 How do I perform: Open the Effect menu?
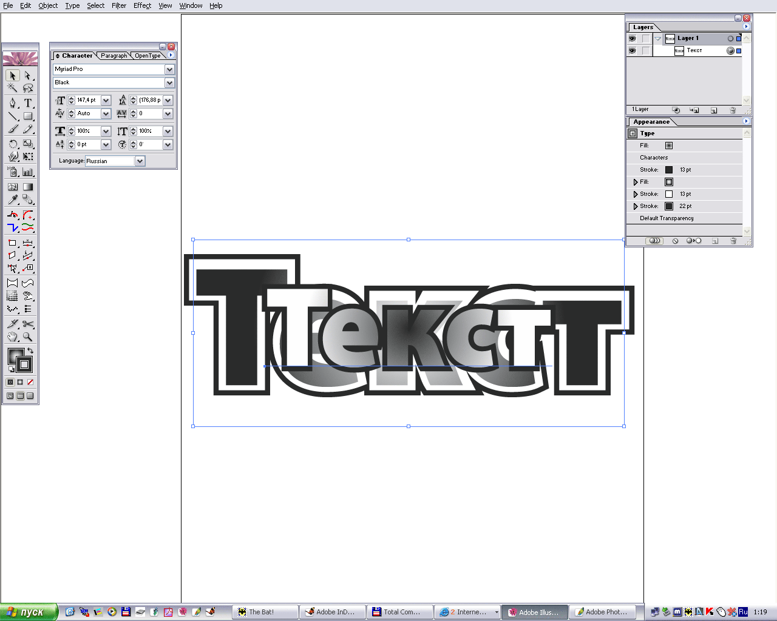click(x=142, y=5)
